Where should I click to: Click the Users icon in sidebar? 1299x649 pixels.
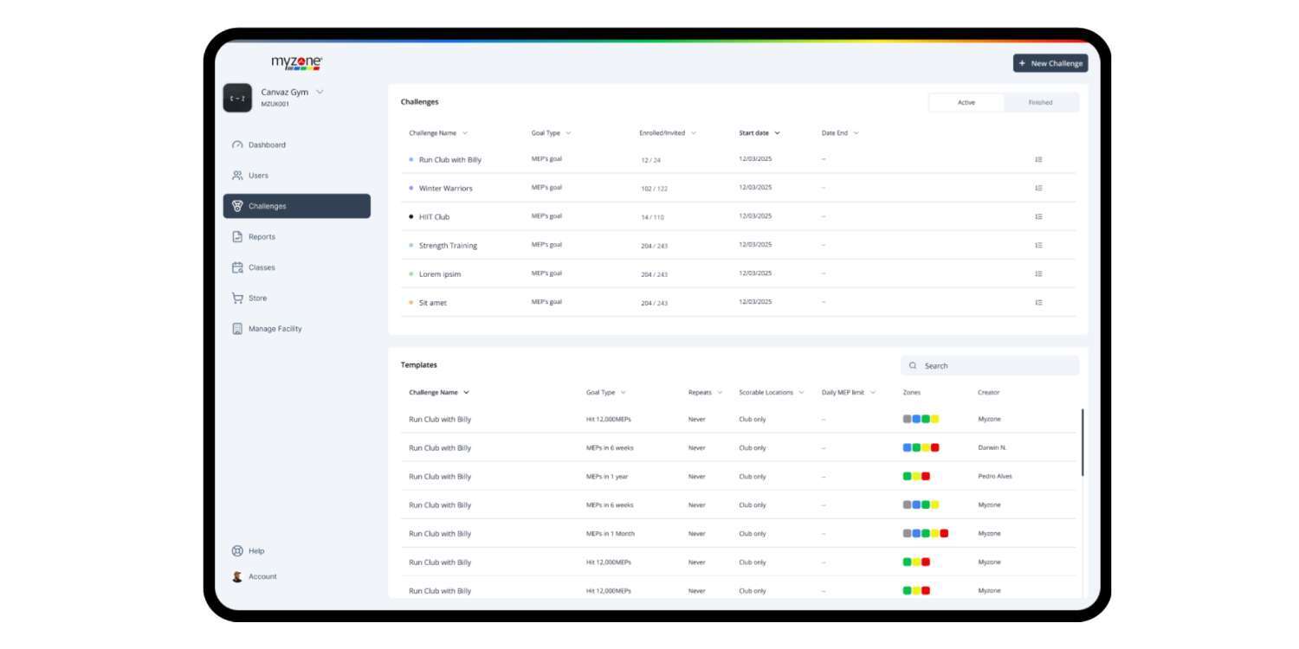(237, 176)
